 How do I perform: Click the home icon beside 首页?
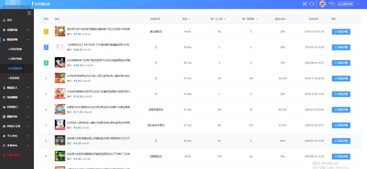point(4,20)
